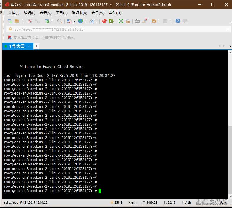The height and width of the screenshot is (208, 232).
Task: Maximize the Xshell window
Action: 213,4
